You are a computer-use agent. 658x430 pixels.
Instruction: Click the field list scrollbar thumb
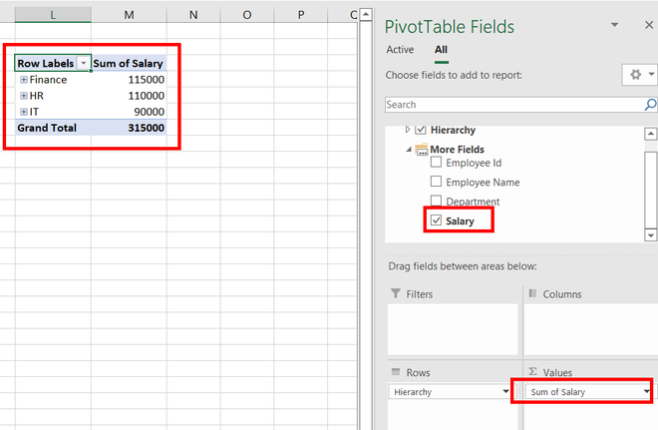(650, 189)
